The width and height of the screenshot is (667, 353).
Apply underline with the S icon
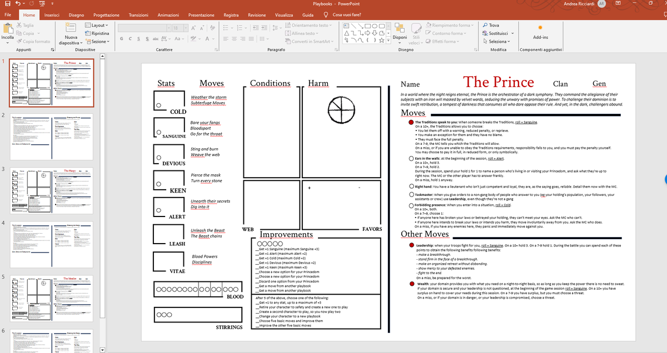(x=139, y=39)
